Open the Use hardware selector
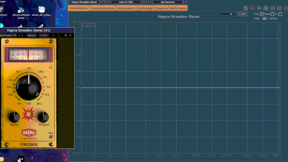 pos(167,2)
